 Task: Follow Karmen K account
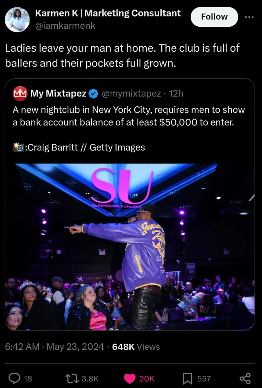(215, 17)
